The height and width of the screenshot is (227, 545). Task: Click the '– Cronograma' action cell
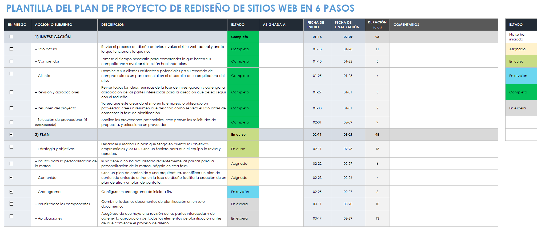64,192
